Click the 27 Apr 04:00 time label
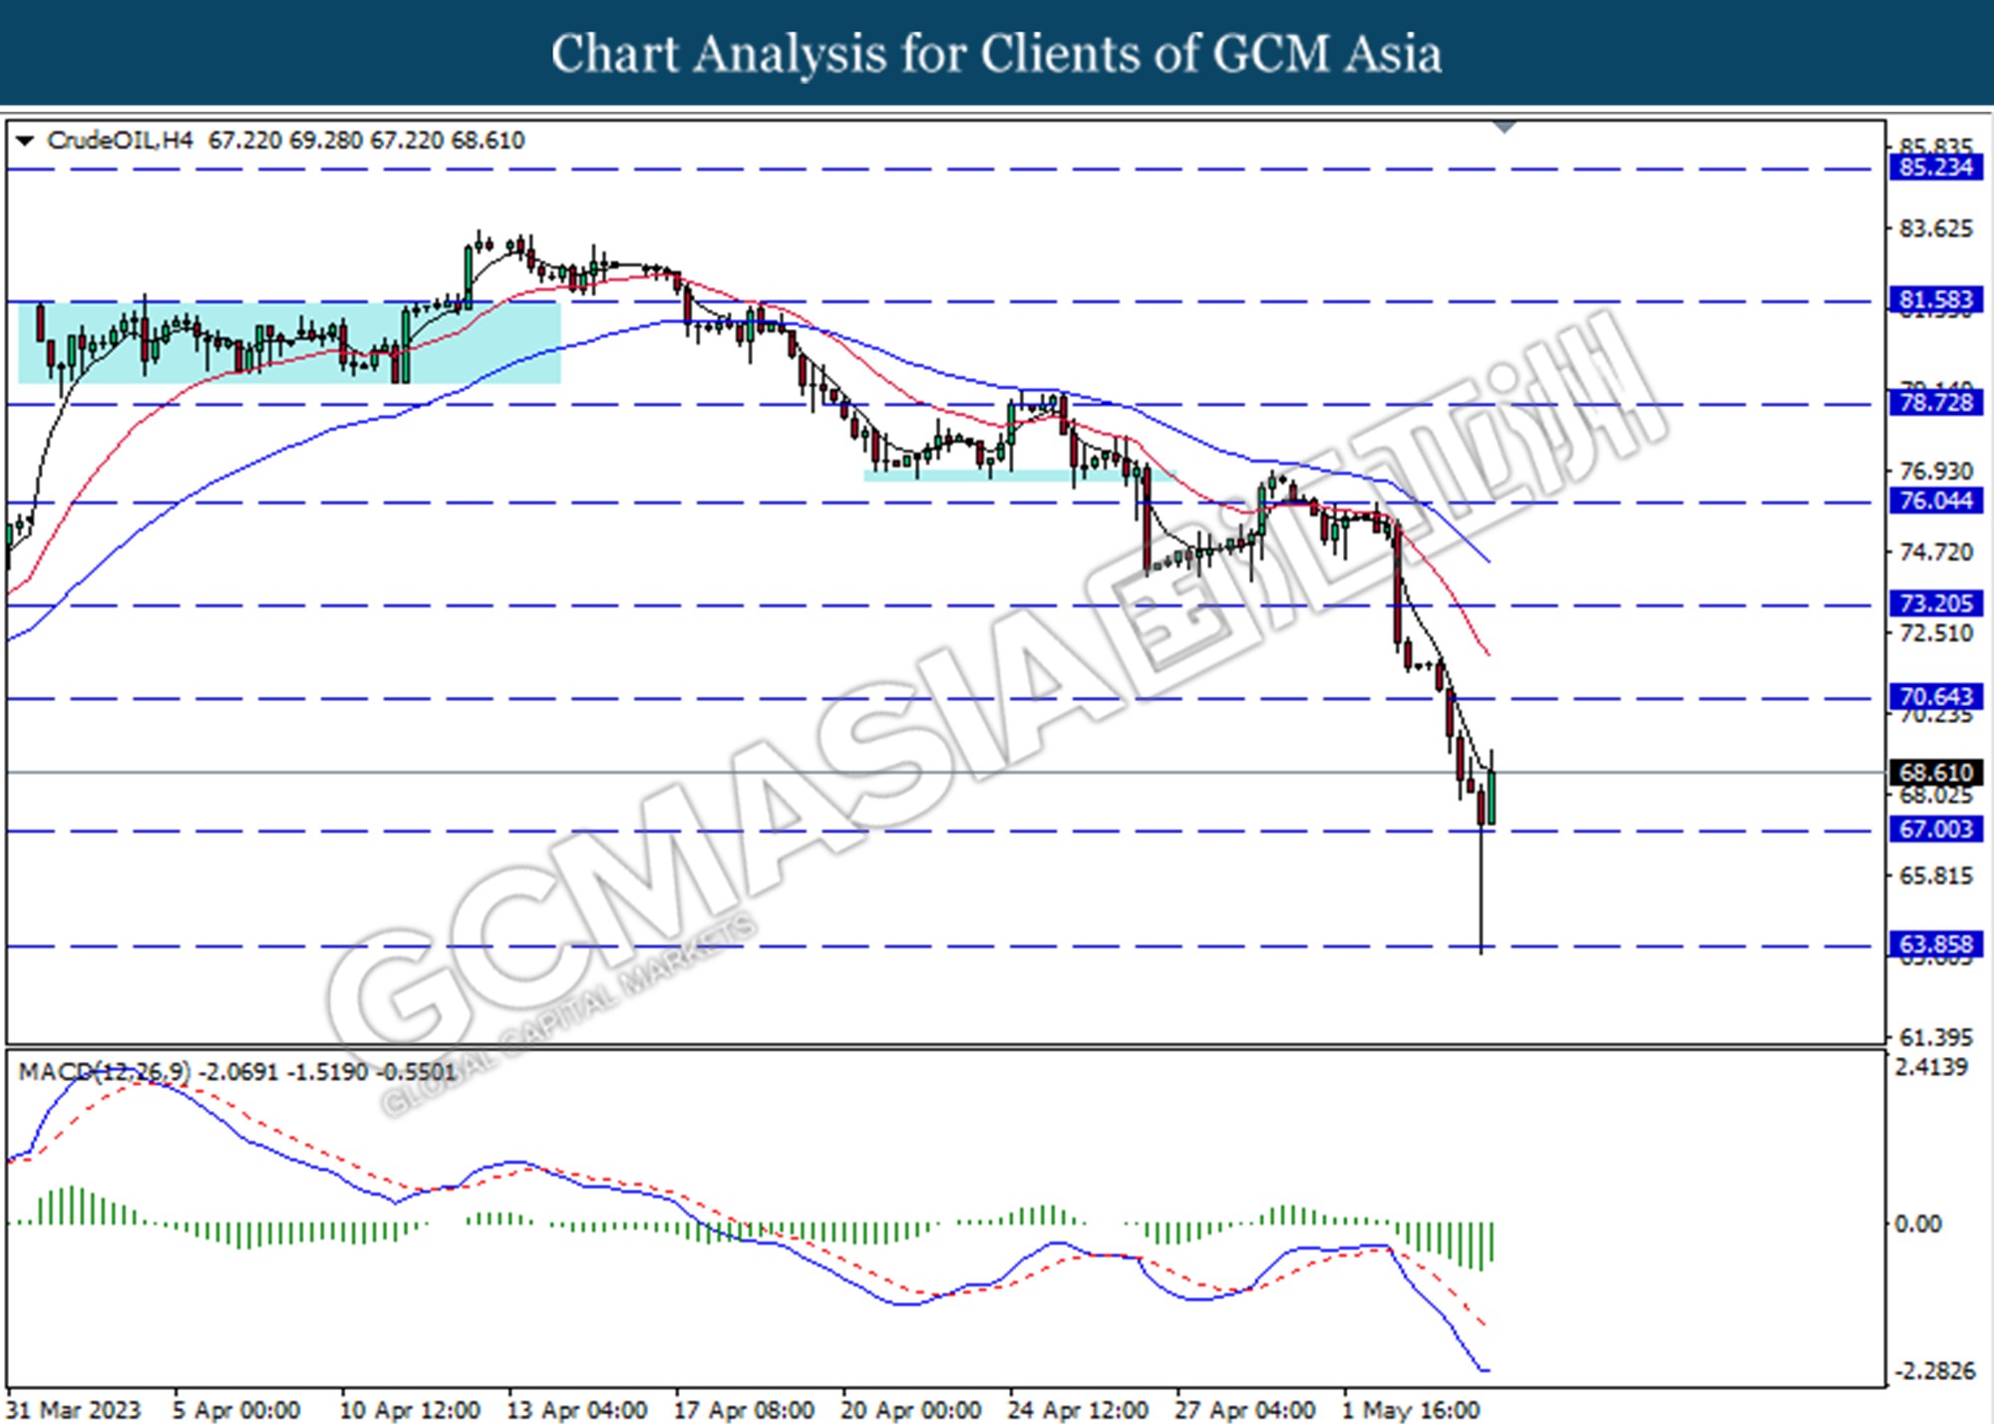 1244,1410
